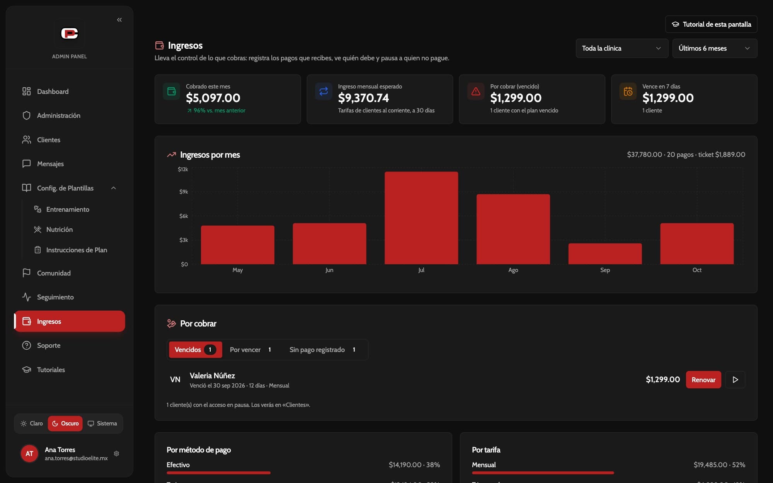
Task: Open the Dashboard grid icon in the sidebar
Action: (26, 91)
